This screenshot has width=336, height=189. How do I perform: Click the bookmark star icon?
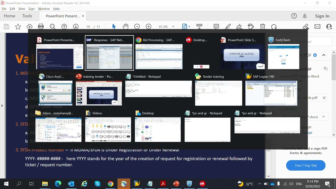pyautogui.click(x=18, y=27)
